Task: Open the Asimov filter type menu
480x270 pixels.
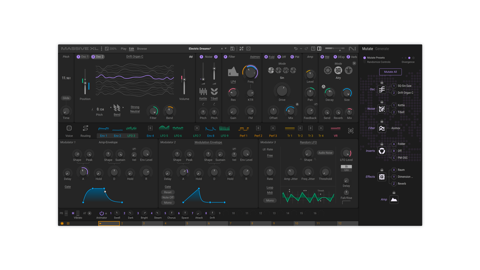Action: (255, 57)
